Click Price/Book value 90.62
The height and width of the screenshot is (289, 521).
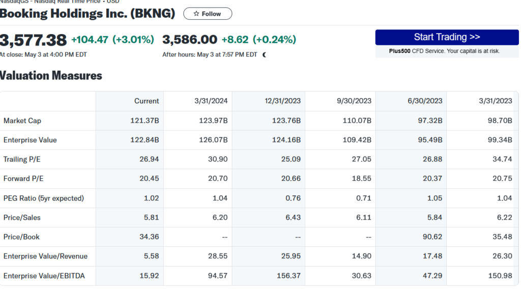(432, 237)
